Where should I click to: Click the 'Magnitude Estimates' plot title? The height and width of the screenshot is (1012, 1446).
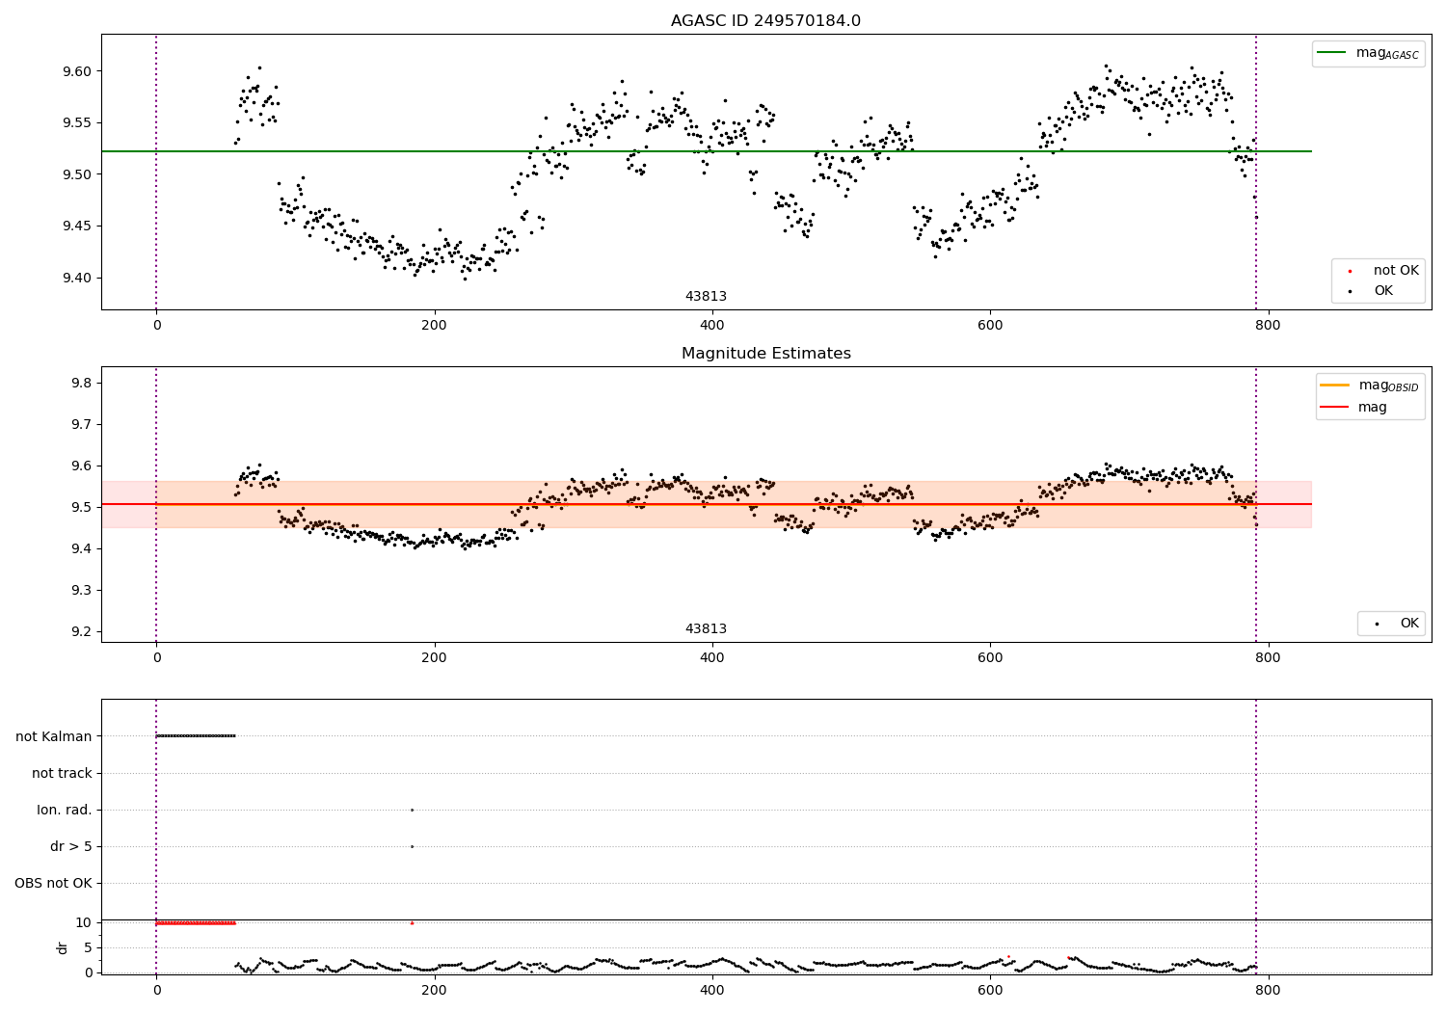pyautogui.click(x=765, y=354)
